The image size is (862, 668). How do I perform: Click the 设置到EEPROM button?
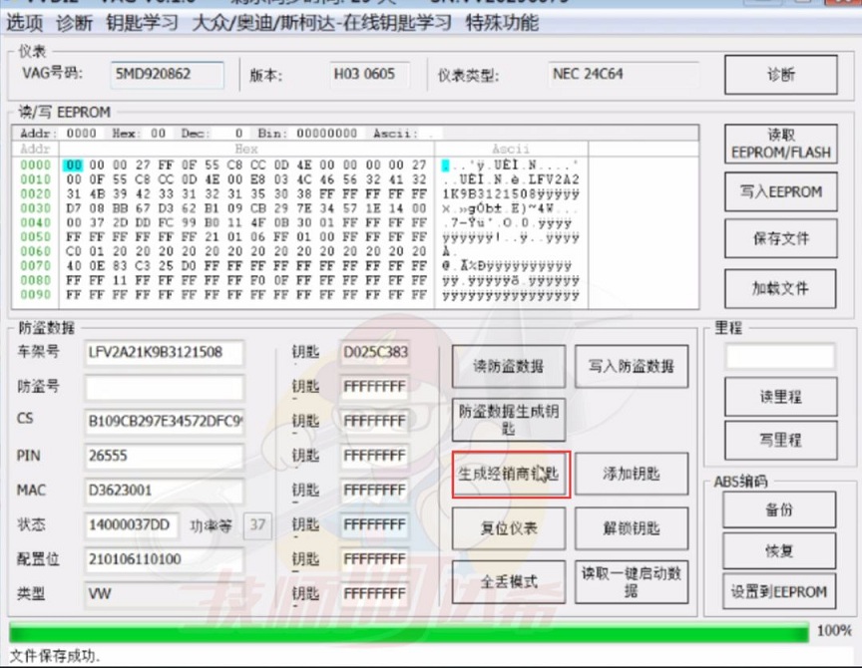pos(780,591)
